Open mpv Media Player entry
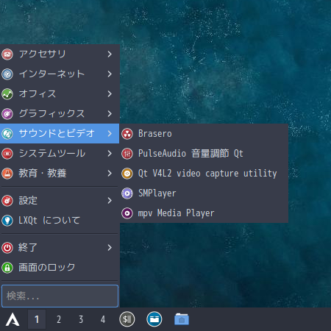The height and width of the screenshot is (331, 331). 204,213
